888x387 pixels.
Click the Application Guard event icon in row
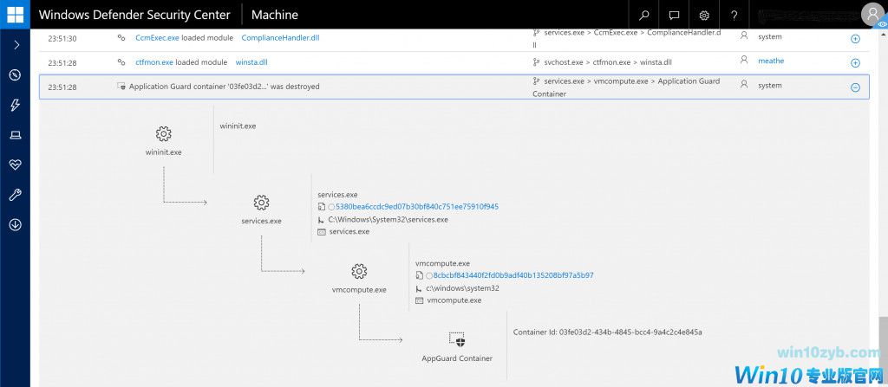[121, 87]
